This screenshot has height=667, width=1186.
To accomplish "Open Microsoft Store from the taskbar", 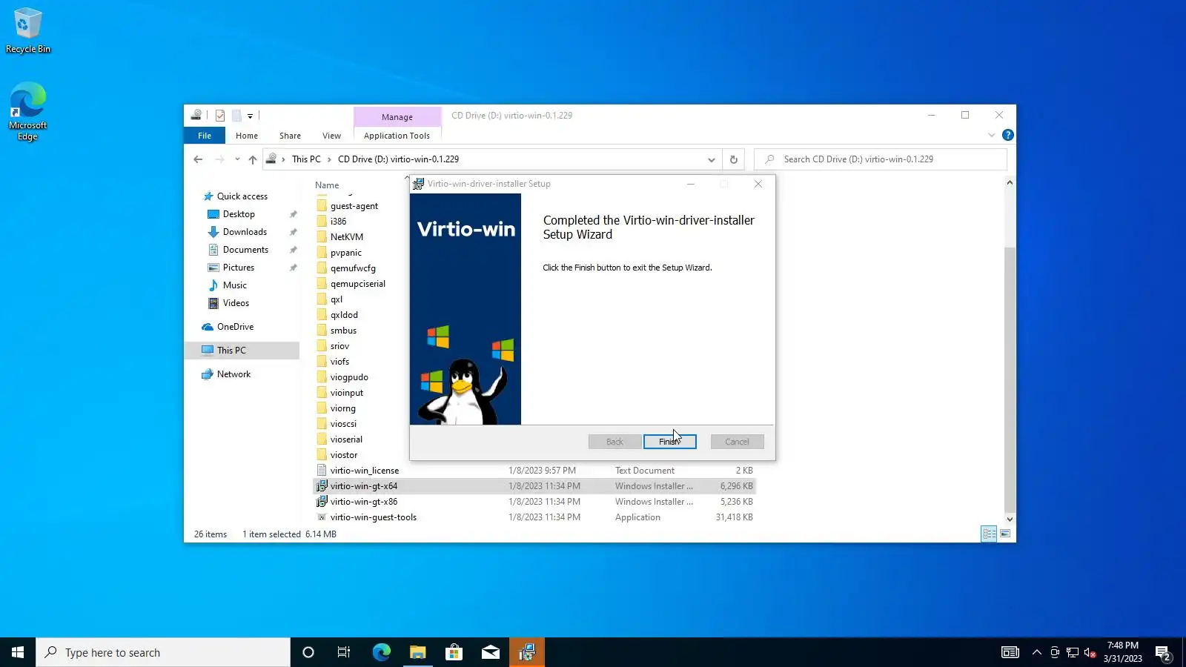I will tap(454, 652).
